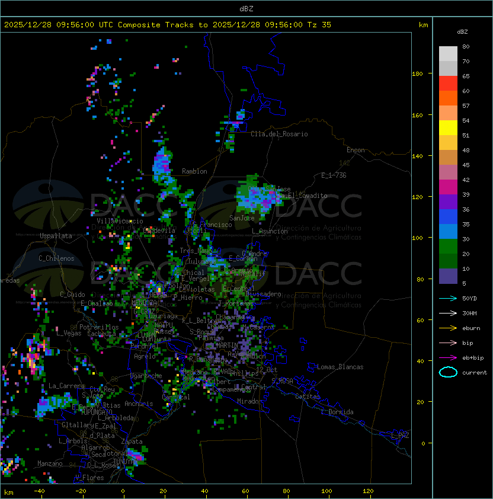Screen dimensions: 493x499
Task: Select the red 60-65 dBZ swatch
Action: [x=448, y=83]
